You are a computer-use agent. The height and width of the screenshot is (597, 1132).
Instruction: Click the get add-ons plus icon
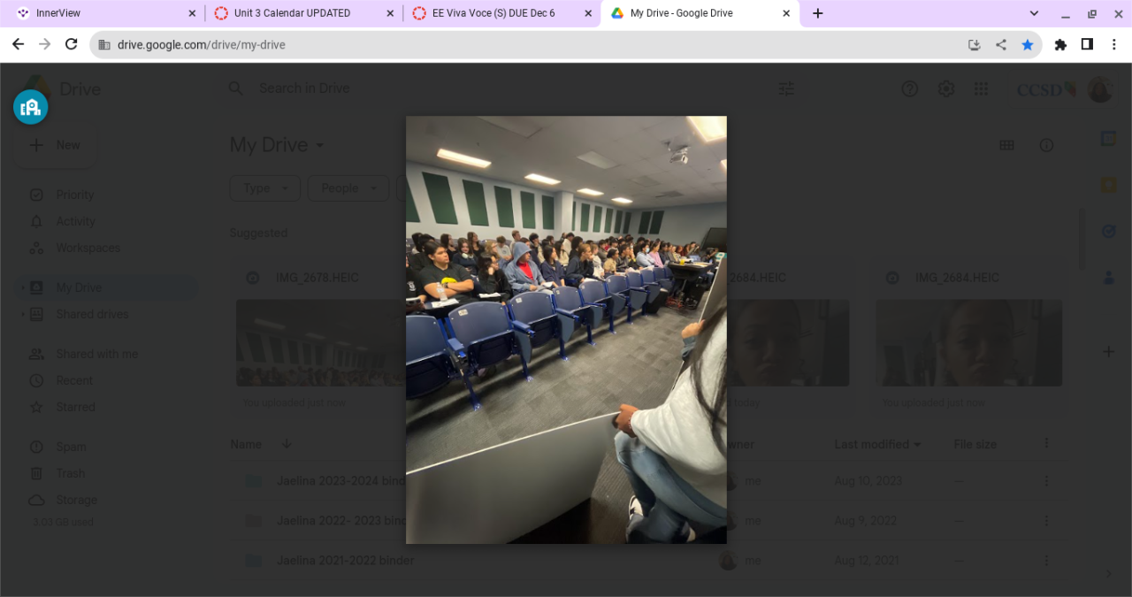[x=1108, y=352]
